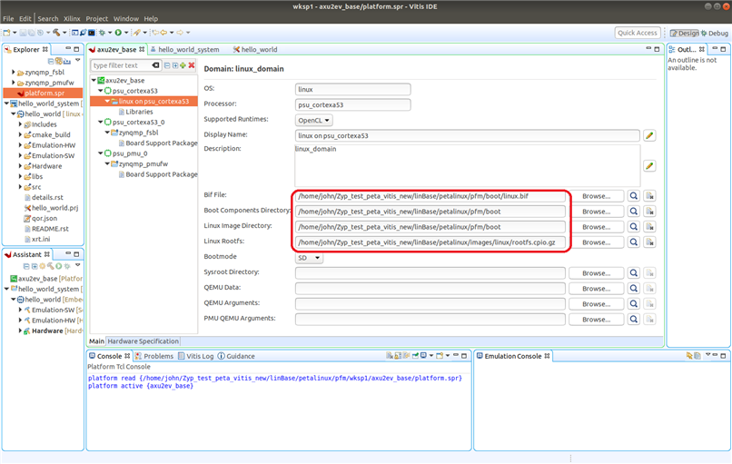Link with Editor icon in Explorer
The image size is (732, 464).
[x=59, y=61]
